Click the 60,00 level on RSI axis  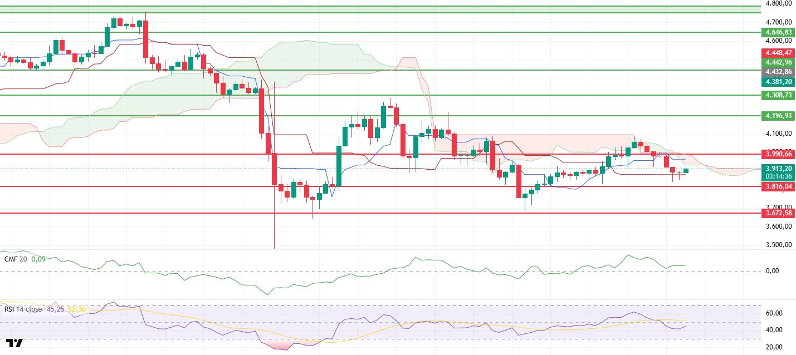point(773,313)
